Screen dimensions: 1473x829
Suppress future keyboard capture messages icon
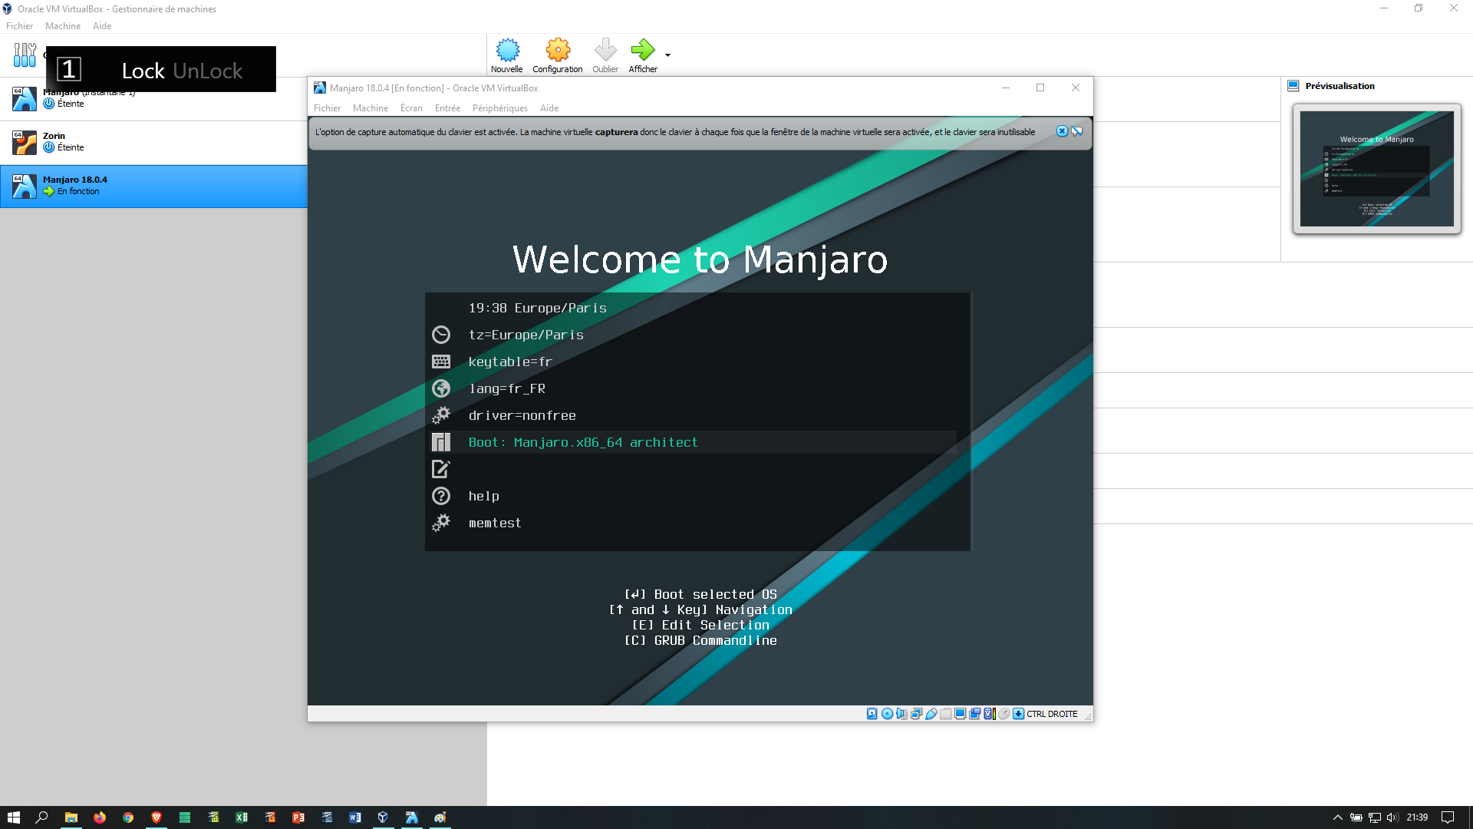pos(1077,131)
